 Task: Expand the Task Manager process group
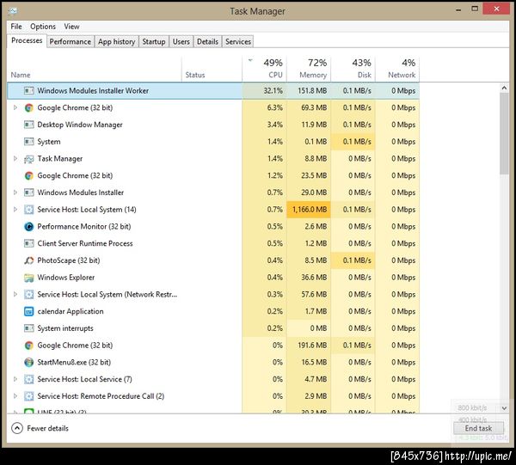pos(15,158)
